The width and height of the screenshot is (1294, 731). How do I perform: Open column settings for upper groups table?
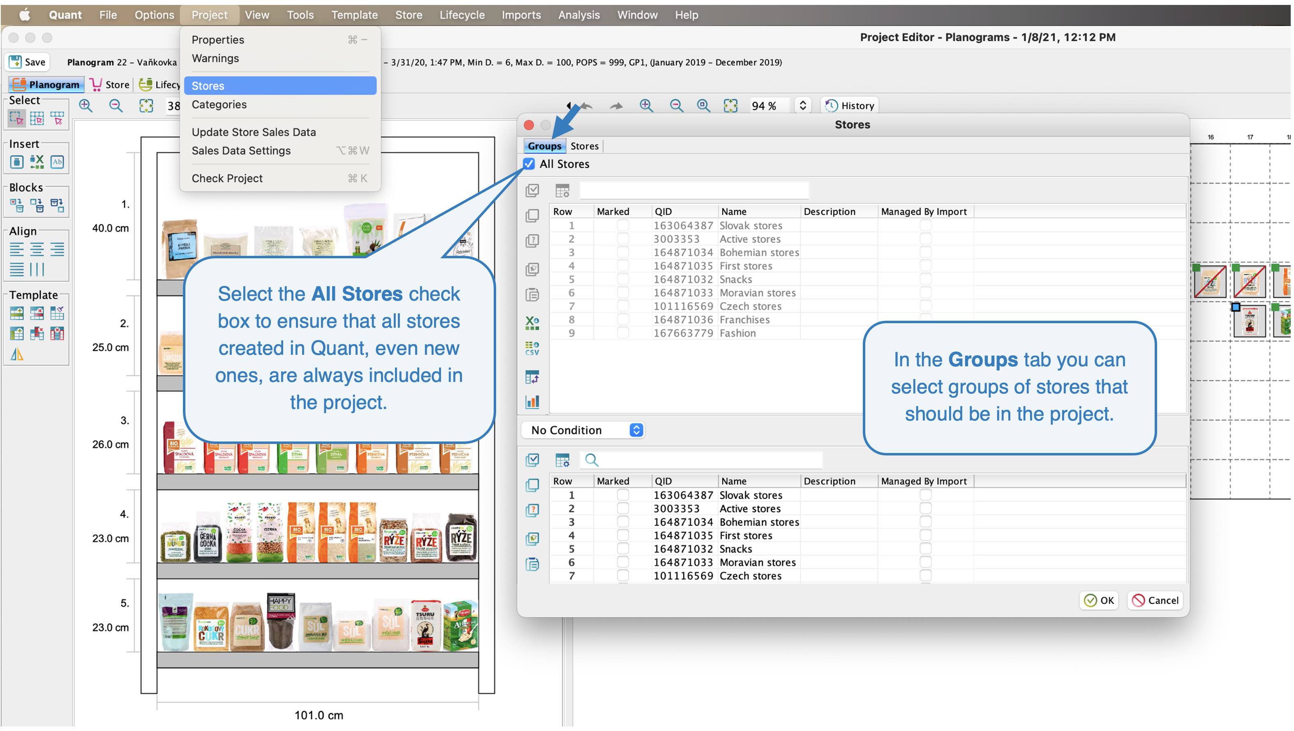click(x=562, y=191)
